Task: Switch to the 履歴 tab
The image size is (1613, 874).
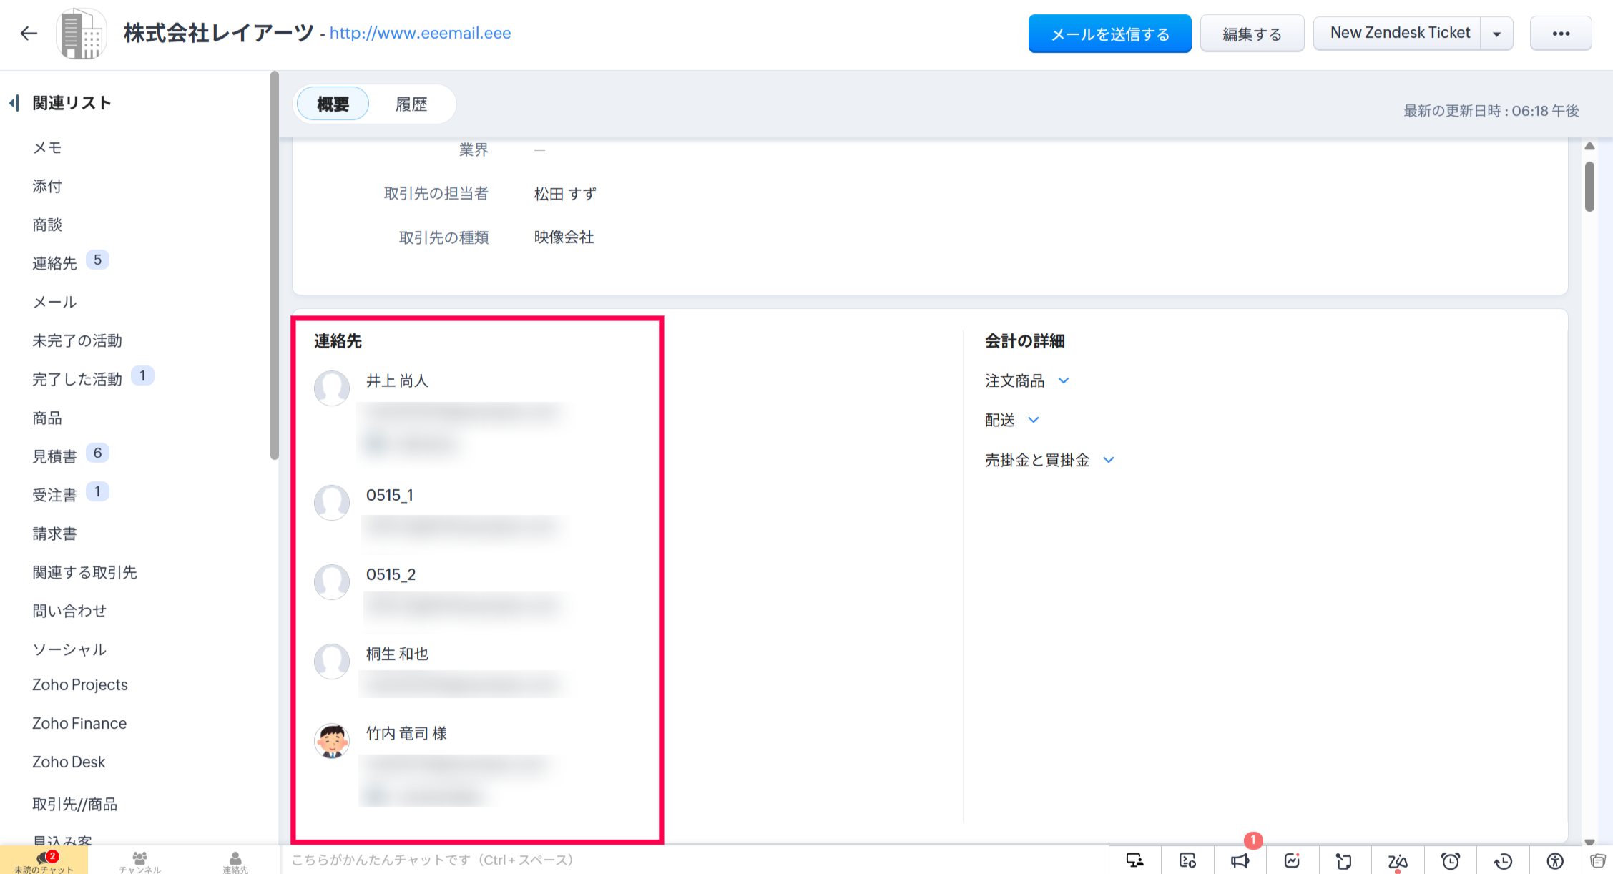Action: pyautogui.click(x=411, y=104)
